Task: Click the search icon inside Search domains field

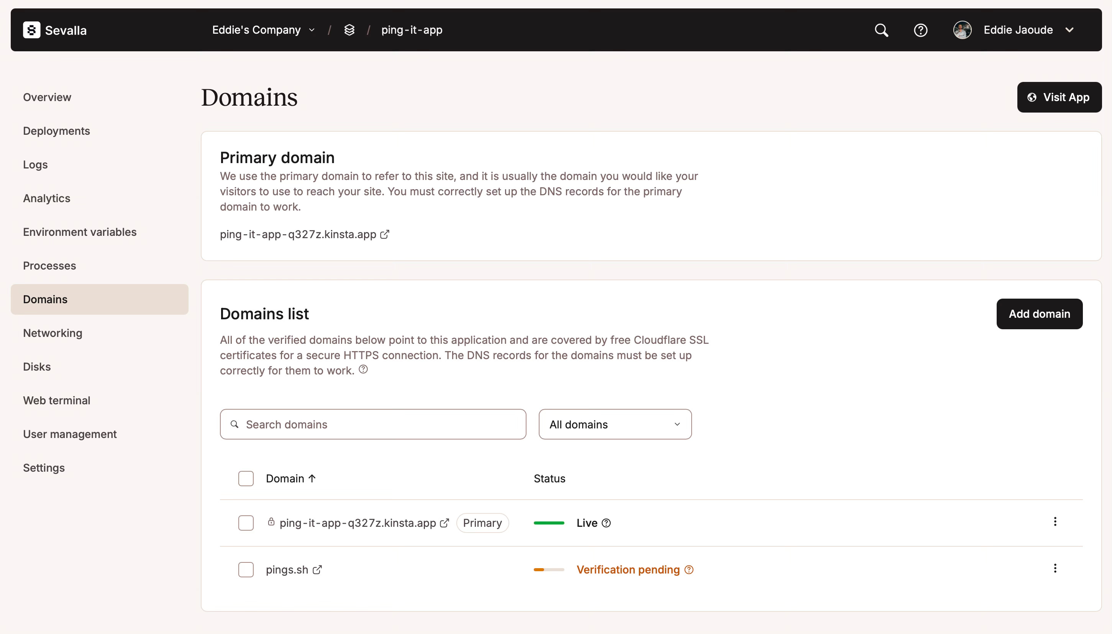Action: pos(235,424)
